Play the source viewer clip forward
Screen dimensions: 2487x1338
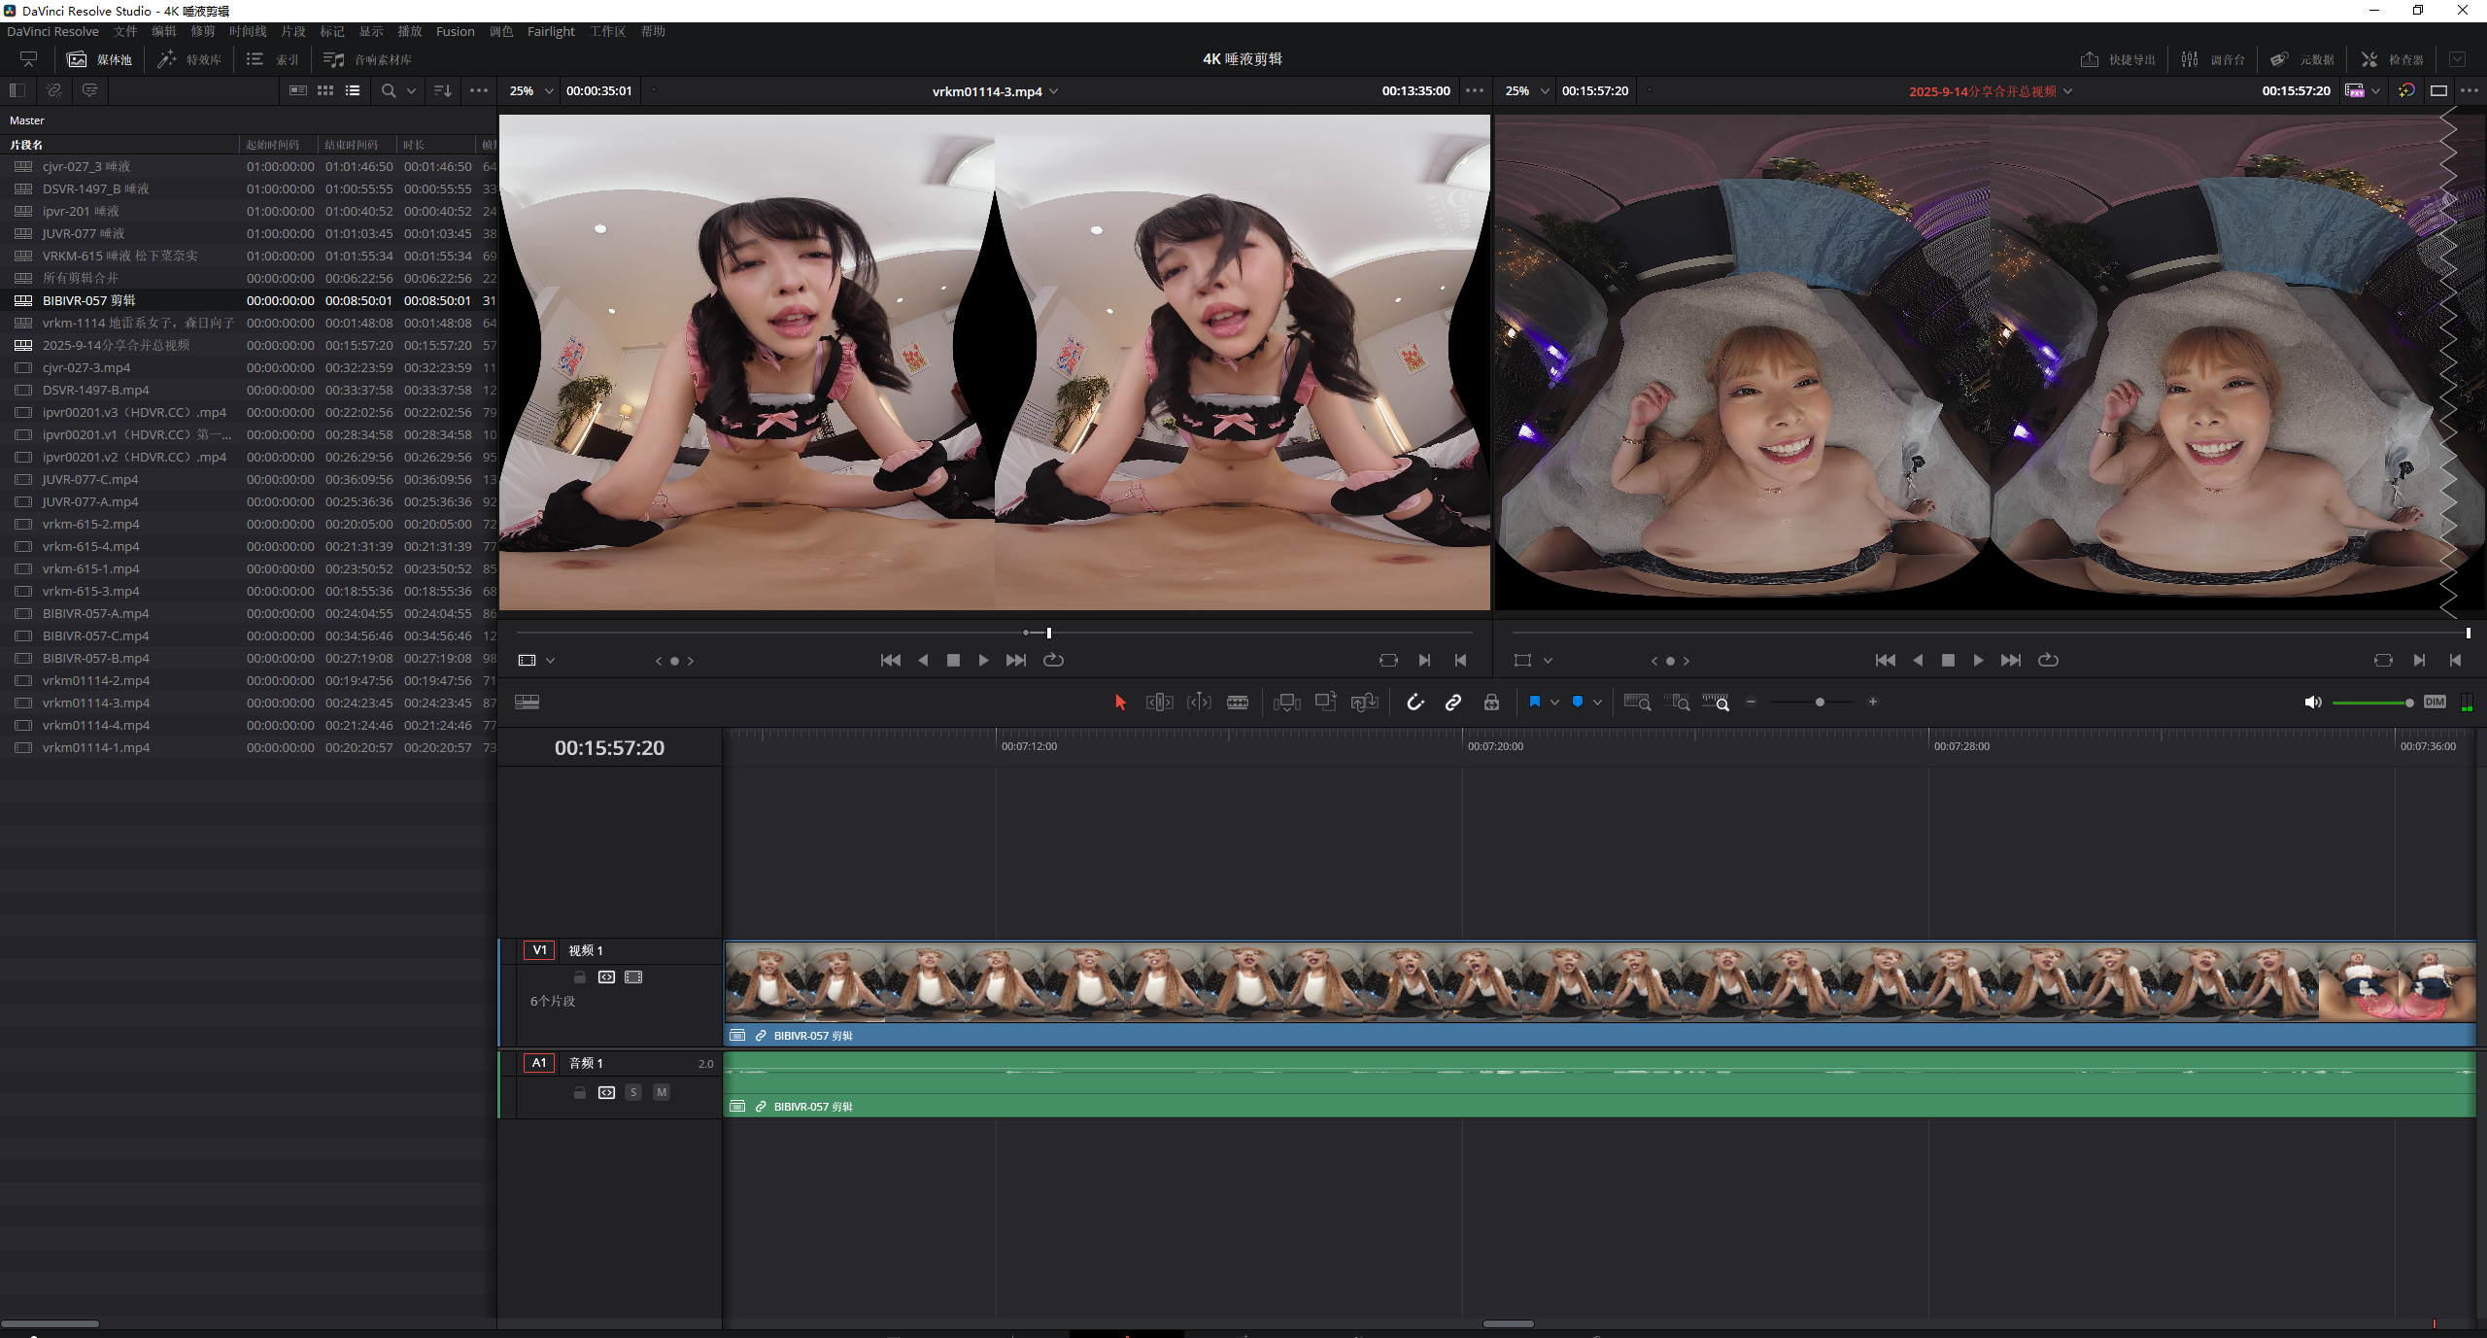pyautogui.click(x=983, y=660)
